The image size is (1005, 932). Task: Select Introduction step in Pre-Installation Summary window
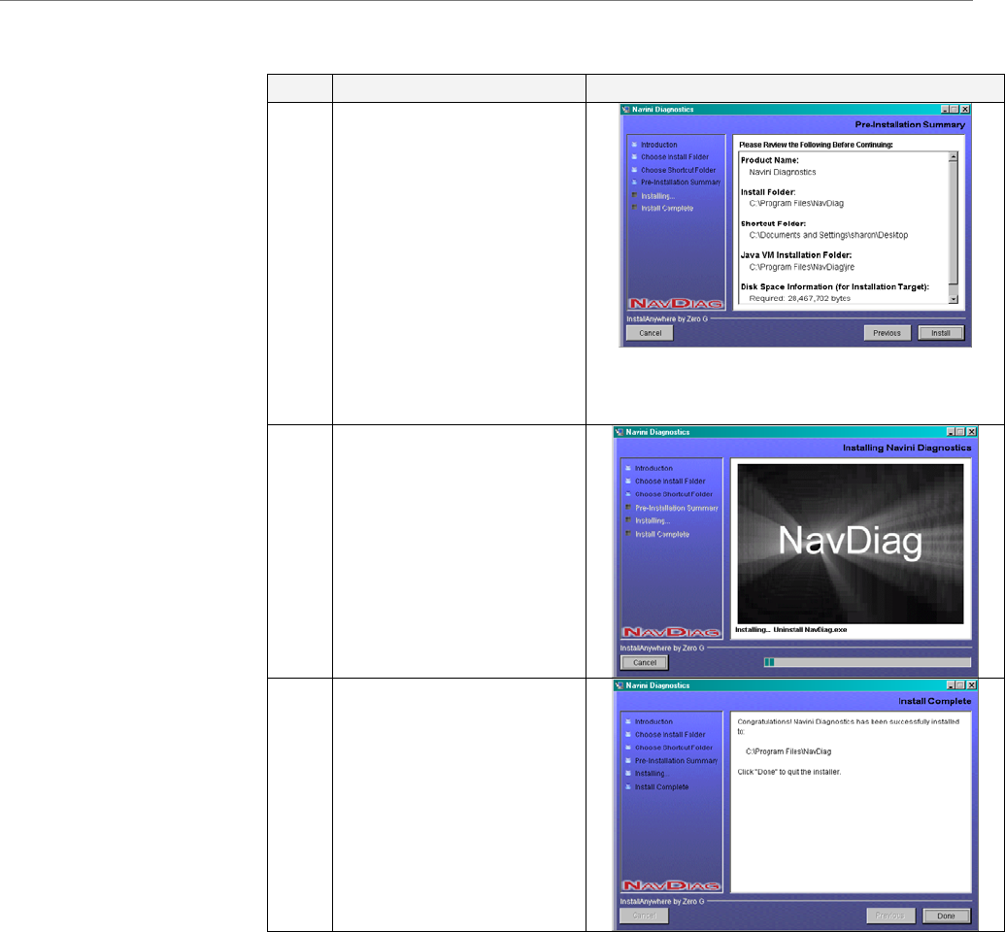point(659,145)
